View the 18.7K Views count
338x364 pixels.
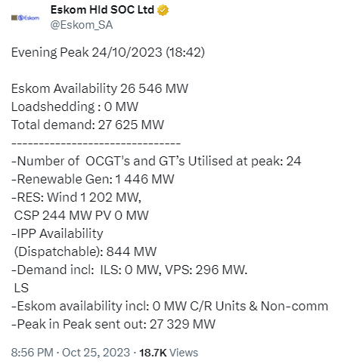click(169, 353)
